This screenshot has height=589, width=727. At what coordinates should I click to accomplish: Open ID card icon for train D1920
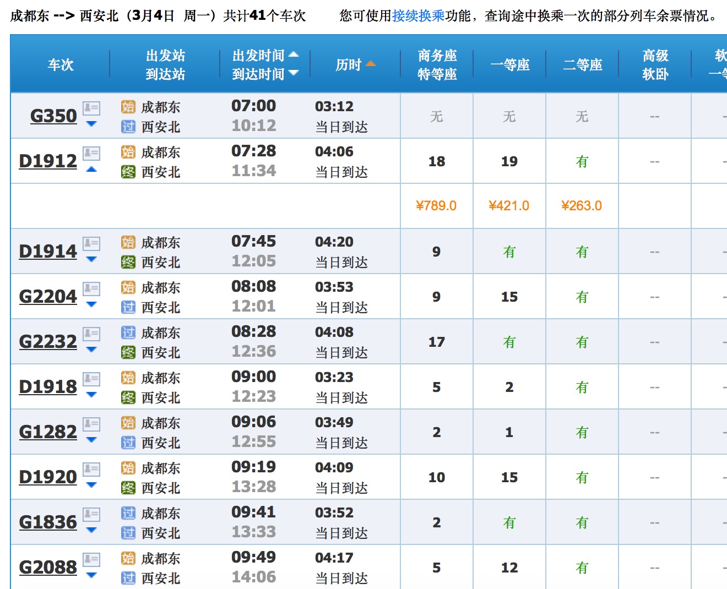click(x=91, y=469)
